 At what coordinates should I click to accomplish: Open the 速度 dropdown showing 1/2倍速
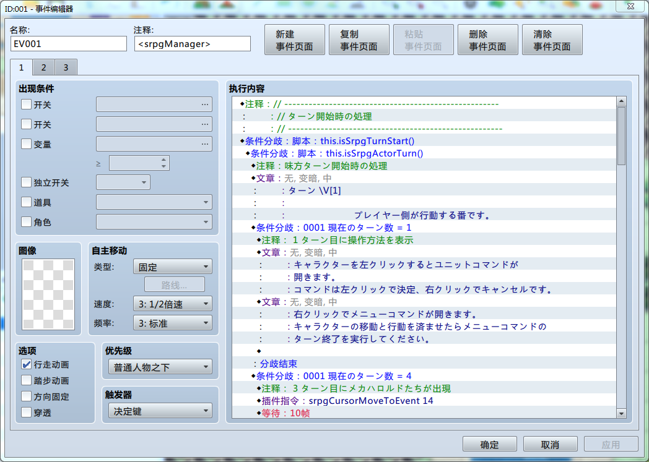[173, 304]
